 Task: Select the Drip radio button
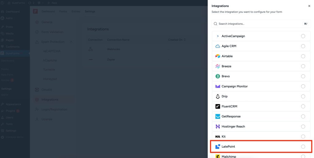pyautogui.click(x=303, y=96)
